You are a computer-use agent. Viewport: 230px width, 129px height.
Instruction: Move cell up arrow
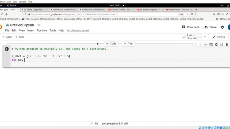click(x=195, y=44)
